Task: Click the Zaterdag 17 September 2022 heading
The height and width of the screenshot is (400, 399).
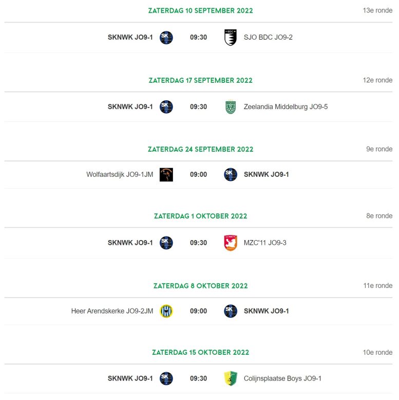Action: 200,80
